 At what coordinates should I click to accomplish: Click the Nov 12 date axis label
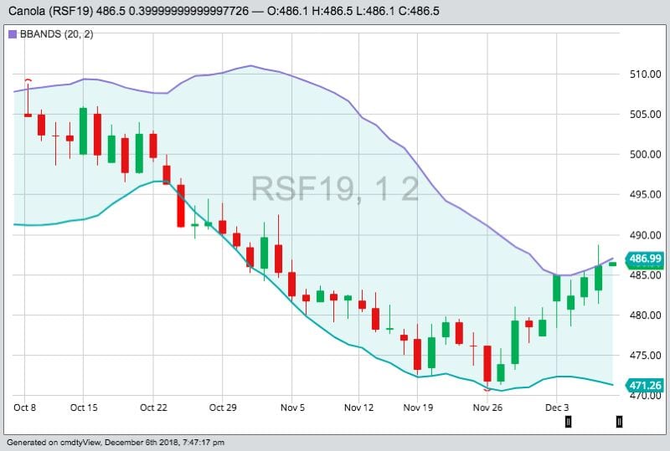(x=359, y=407)
